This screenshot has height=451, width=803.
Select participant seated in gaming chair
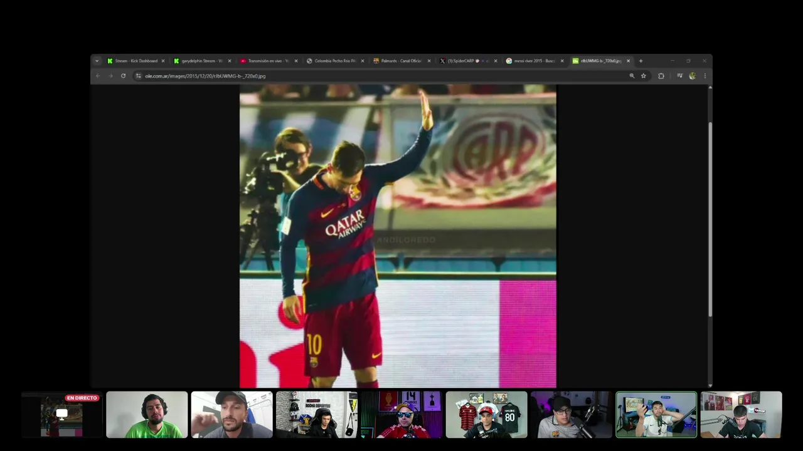coord(317,415)
